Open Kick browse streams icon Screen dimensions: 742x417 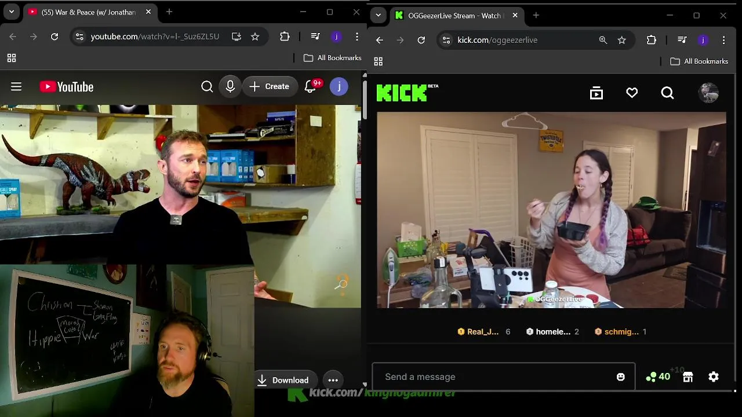(596, 93)
